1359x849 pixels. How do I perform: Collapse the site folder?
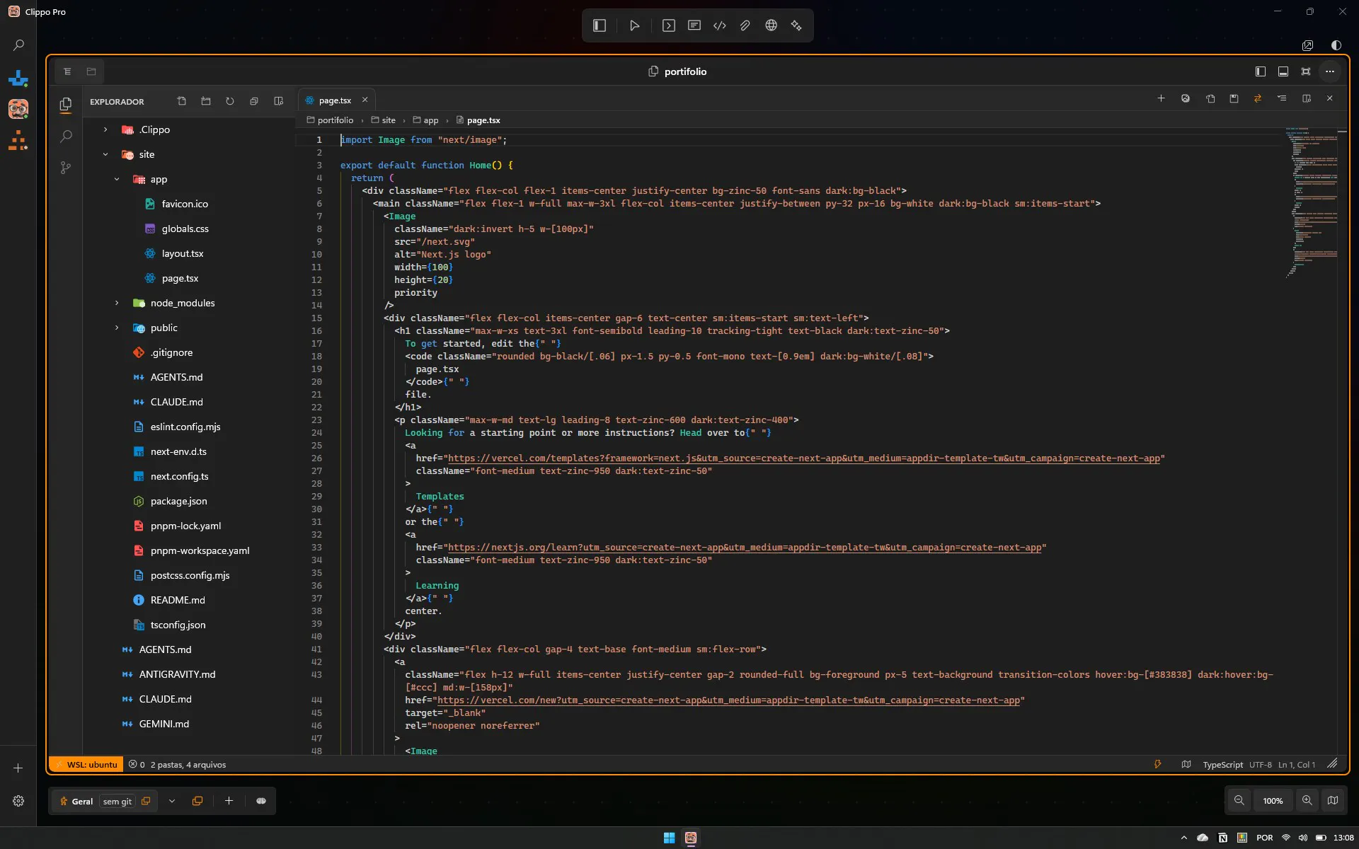coord(105,154)
